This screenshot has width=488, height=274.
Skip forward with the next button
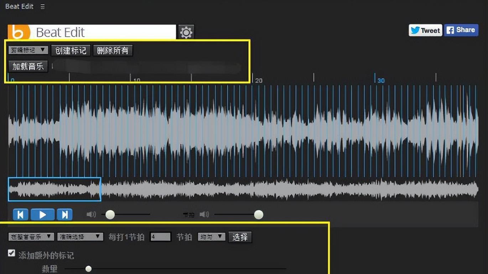pyautogui.click(x=65, y=214)
